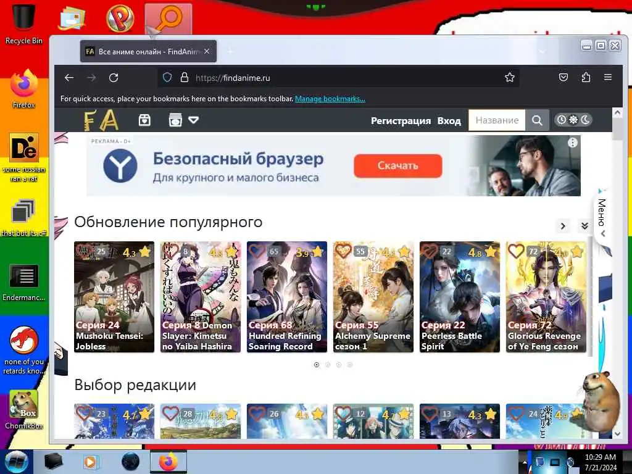The image size is (632, 474).
Task: Switch to Firefox on the taskbar
Action: 168,462
